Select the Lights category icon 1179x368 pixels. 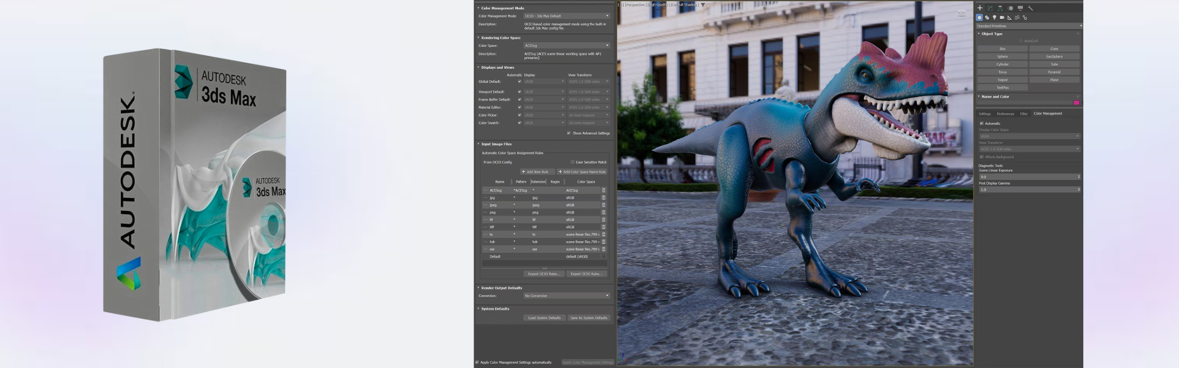pos(994,17)
